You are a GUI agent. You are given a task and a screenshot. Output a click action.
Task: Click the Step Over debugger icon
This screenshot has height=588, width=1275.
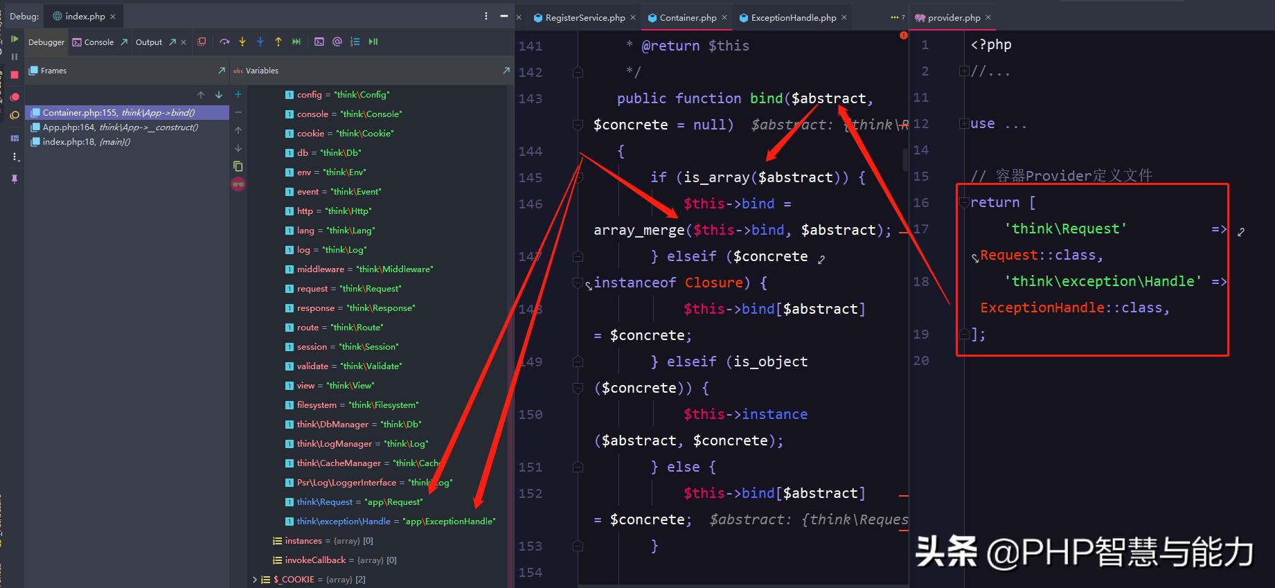pos(224,42)
